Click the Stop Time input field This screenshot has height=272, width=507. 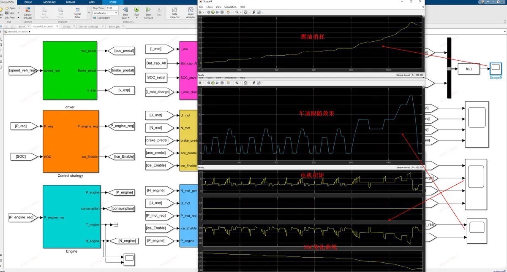pyautogui.click(x=112, y=8)
